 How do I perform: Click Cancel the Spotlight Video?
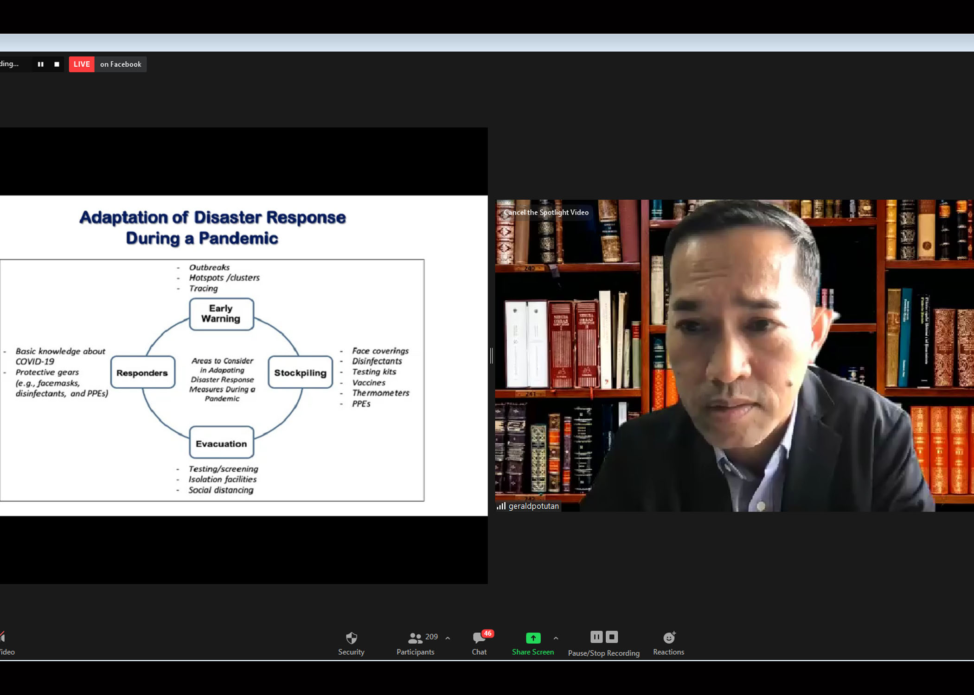pyautogui.click(x=546, y=212)
